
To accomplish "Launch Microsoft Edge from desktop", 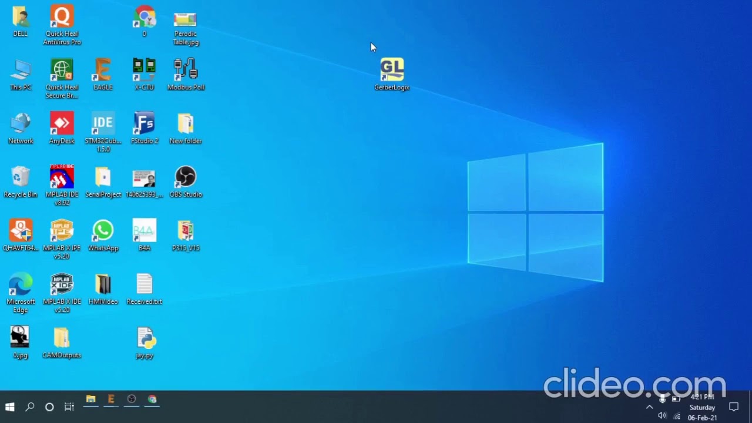I will coord(21,293).
